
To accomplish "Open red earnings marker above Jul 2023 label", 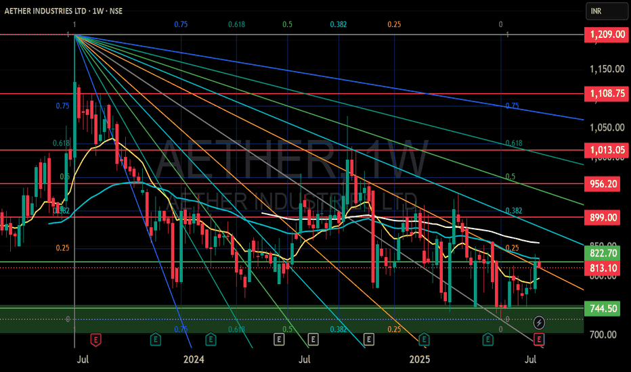I will click(95, 340).
